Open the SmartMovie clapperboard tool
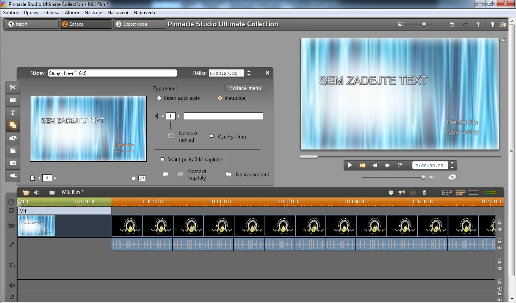The height and width of the screenshot is (303, 516). (x=13, y=150)
